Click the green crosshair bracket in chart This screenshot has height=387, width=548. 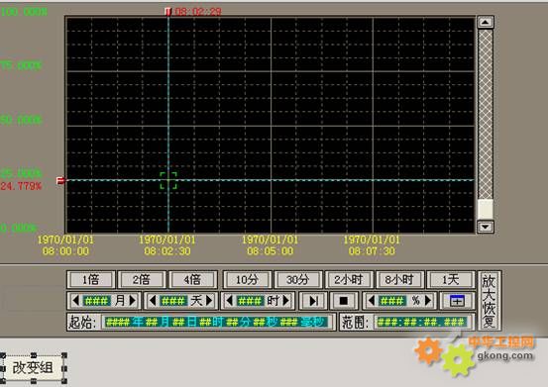(168, 181)
